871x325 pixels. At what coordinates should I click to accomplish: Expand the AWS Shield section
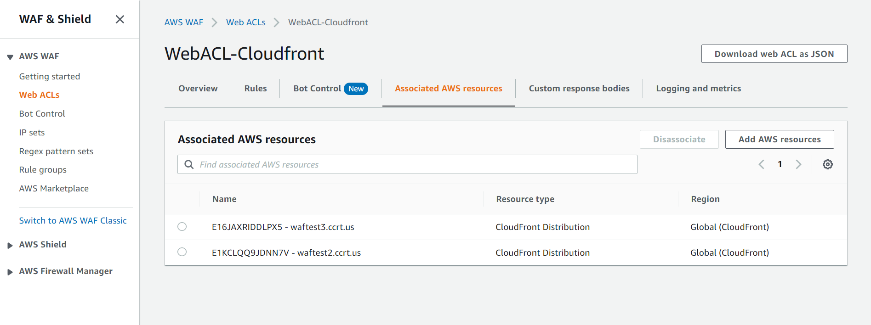click(x=10, y=245)
